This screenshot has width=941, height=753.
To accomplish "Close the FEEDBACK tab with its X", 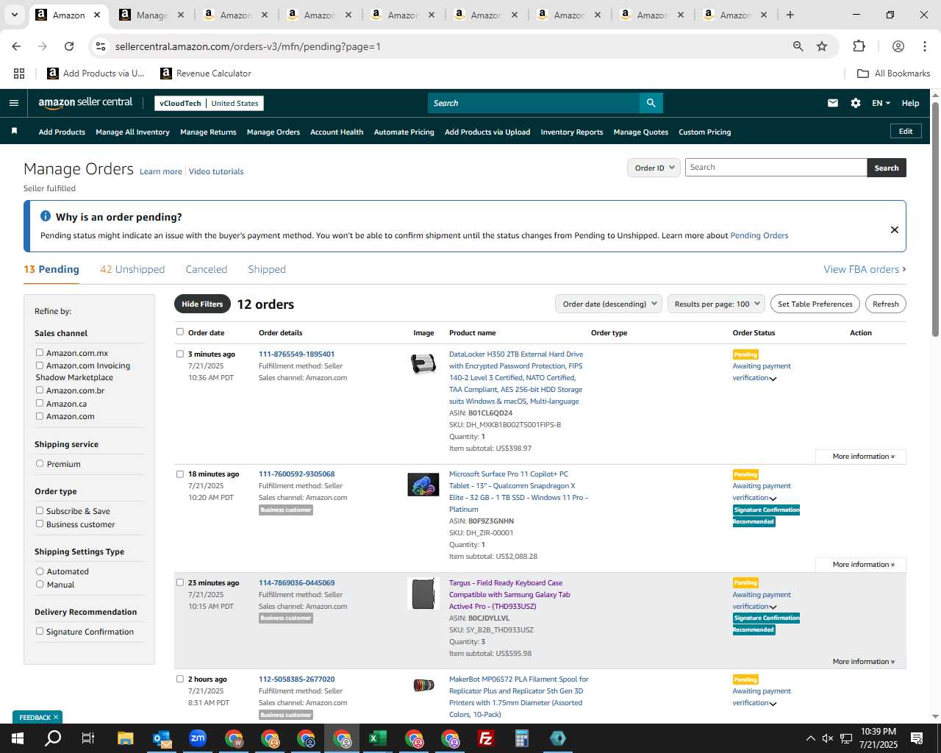I will (56, 717).
